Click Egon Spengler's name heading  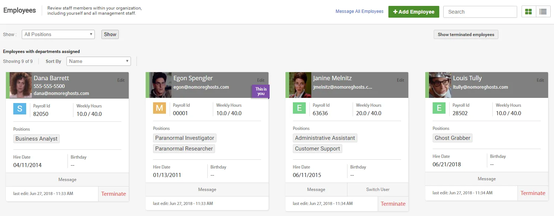click(193, 78)
